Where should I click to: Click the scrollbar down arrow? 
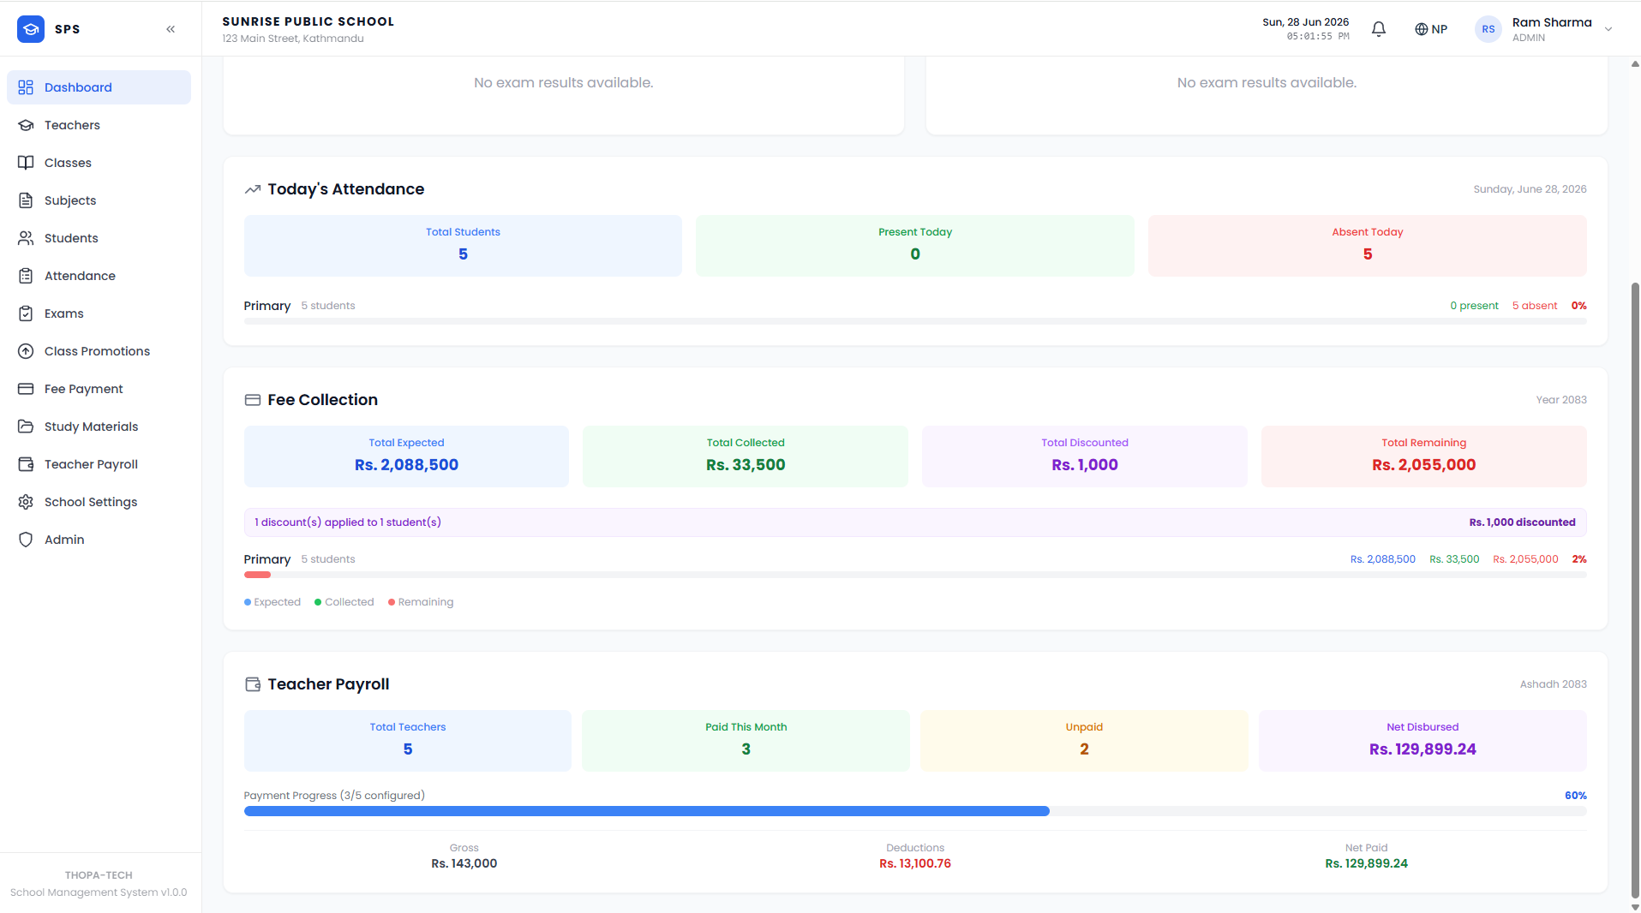click(1635, 907)
